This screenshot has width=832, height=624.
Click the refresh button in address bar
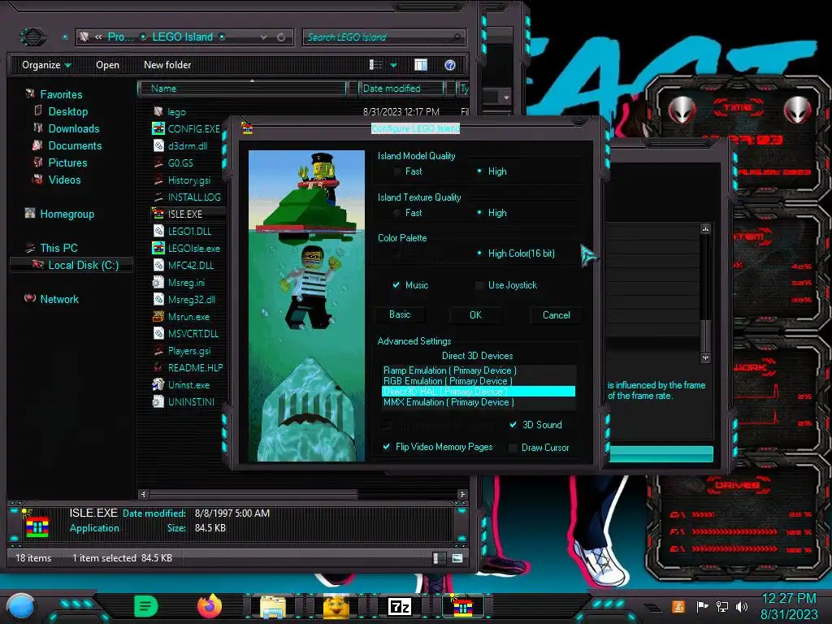coord(281,37)
